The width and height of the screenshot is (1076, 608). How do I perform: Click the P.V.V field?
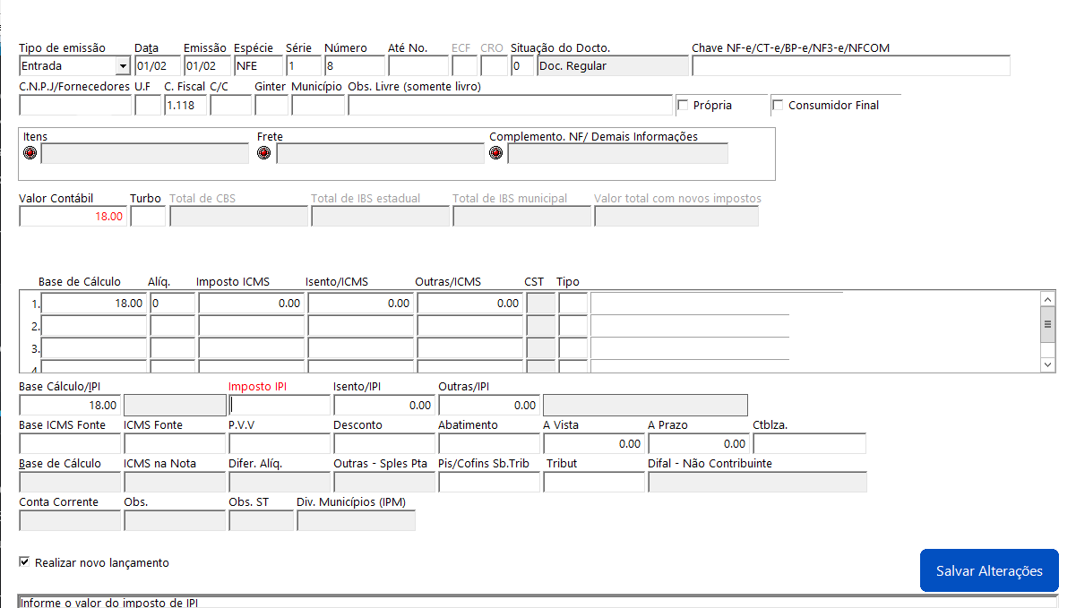[x=280, y=443]
